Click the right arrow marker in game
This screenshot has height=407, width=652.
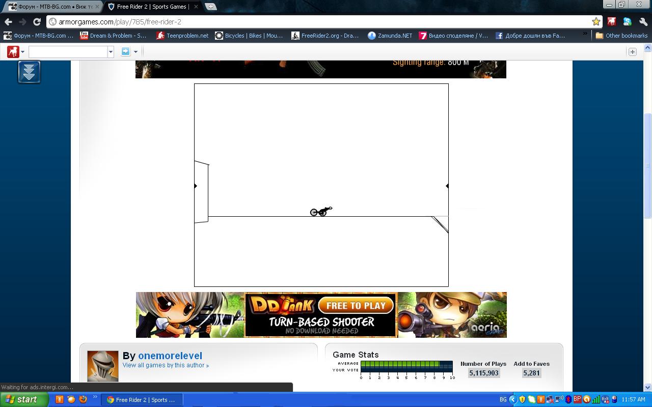click(447, 186)
